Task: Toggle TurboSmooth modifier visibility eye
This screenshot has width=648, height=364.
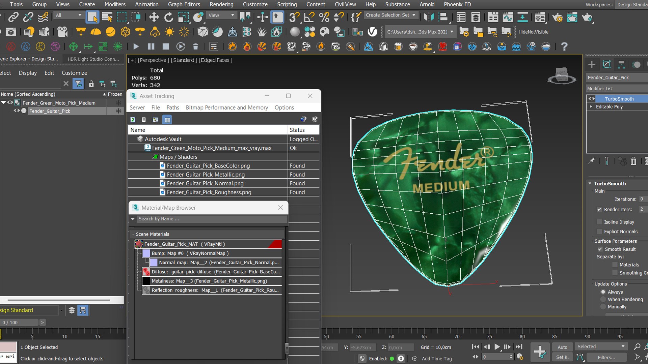Action: (592, 99)
